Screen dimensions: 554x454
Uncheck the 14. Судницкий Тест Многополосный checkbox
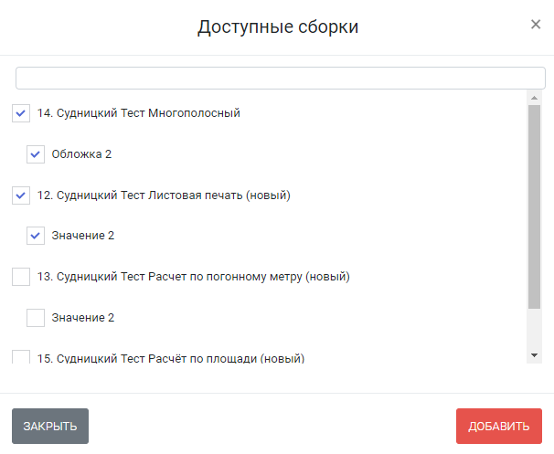tap(21, 113)
